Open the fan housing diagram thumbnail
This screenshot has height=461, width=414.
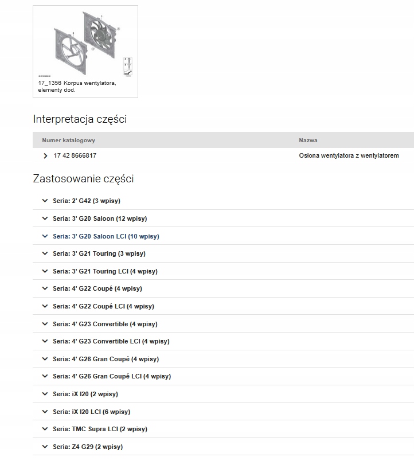click(85, 44)
